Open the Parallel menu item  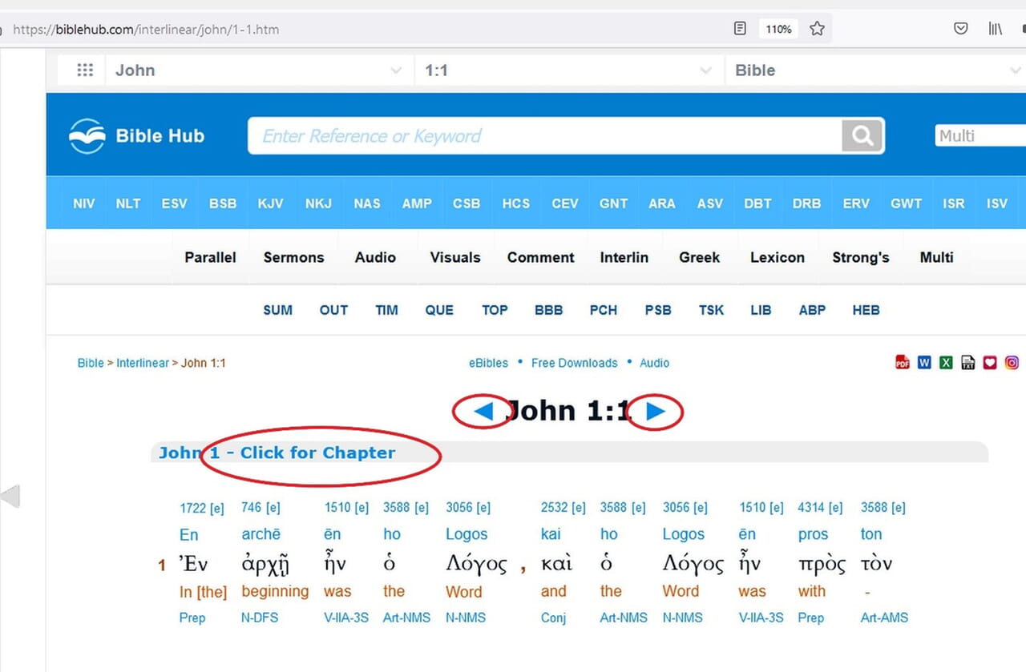click(210, 257)
